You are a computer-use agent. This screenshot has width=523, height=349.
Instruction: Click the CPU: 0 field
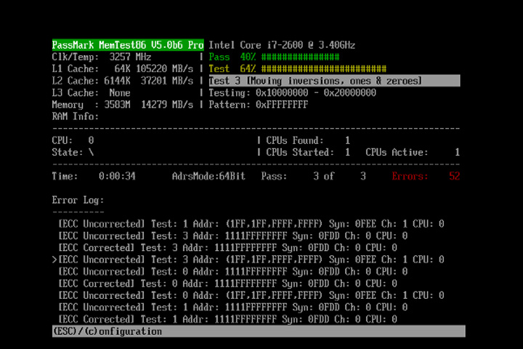73,140
